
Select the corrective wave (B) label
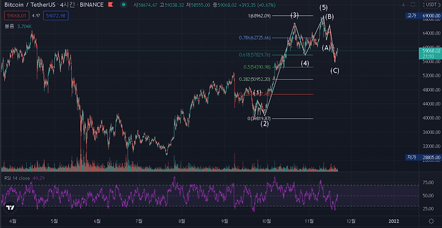329,17
